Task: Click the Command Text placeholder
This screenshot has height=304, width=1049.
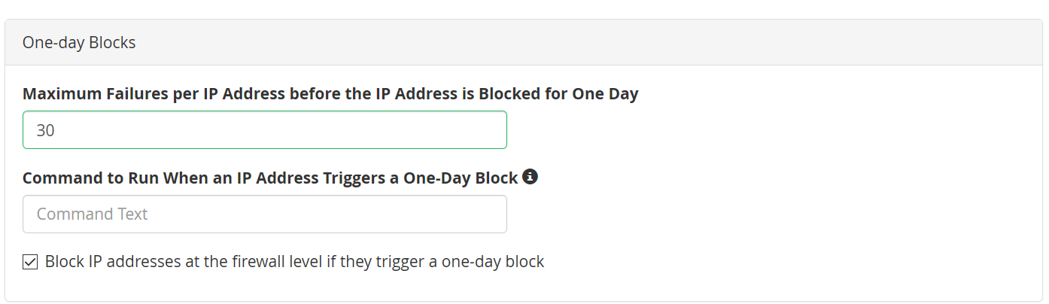Action: (x=92, y=214)
